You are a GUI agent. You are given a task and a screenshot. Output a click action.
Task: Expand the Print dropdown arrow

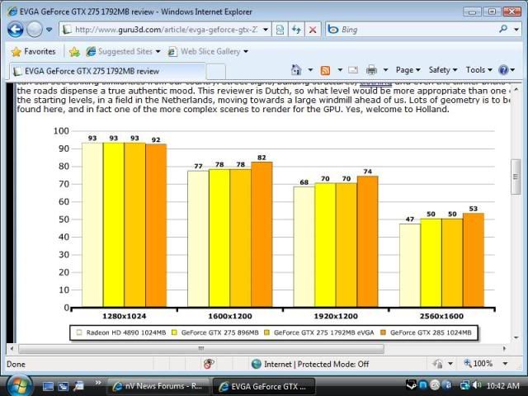click(385, 70)
